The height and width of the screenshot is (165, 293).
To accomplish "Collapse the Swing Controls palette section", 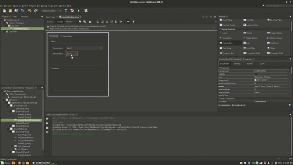I will (x=220, y=29).
